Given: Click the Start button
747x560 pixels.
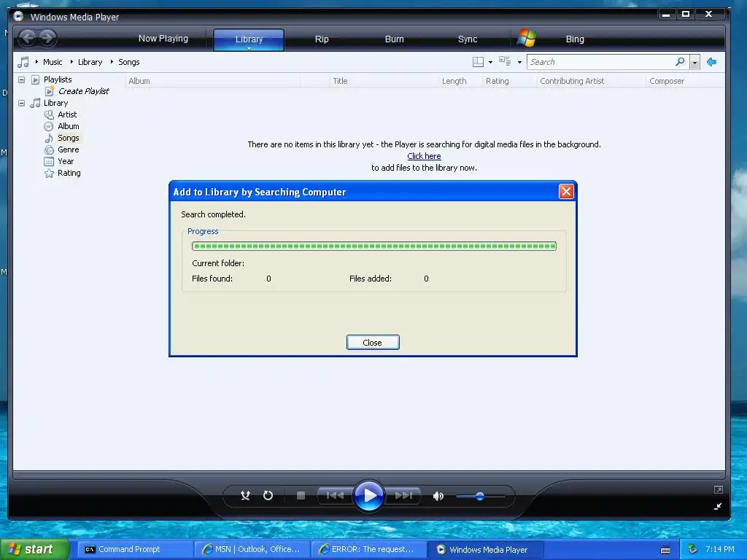Looking at the screenshot, I should 34,549.
